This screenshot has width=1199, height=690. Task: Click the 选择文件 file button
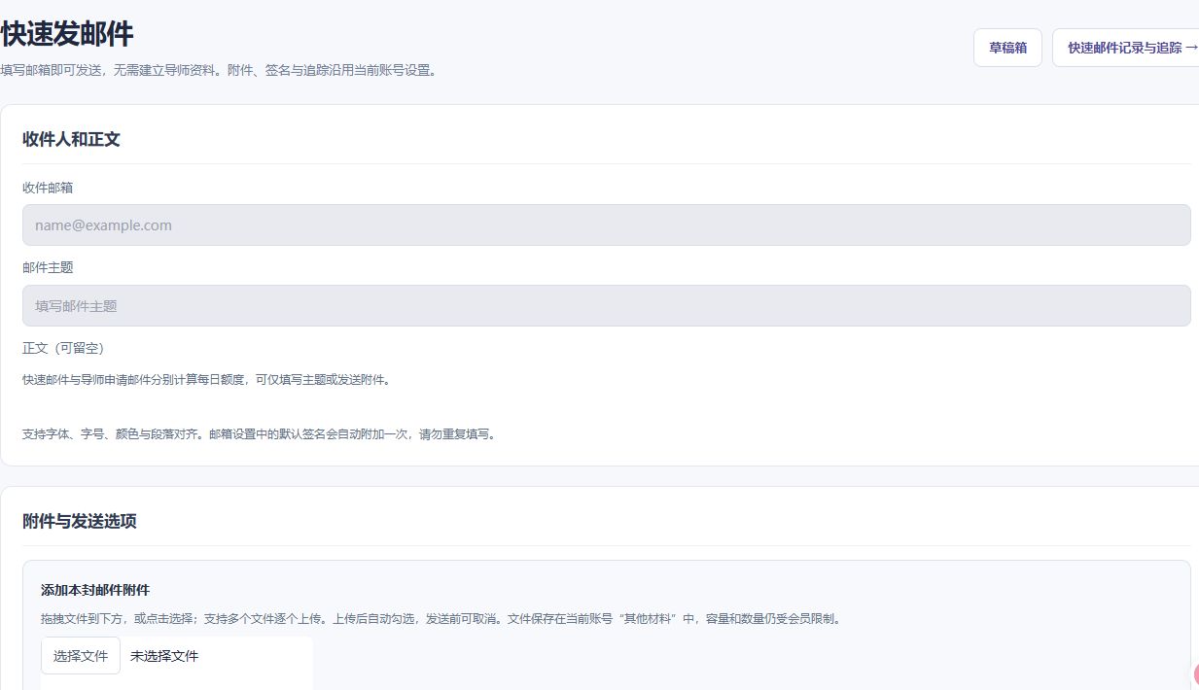click(x=81, y=656)
